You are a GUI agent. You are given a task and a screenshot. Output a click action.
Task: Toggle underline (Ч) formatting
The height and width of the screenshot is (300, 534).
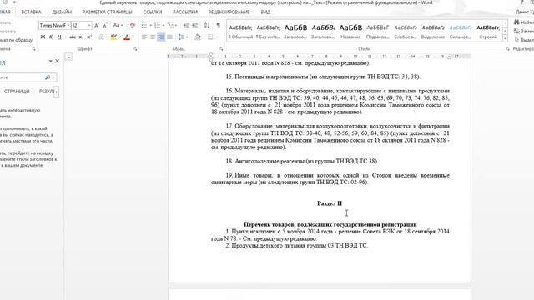[59, 37]
